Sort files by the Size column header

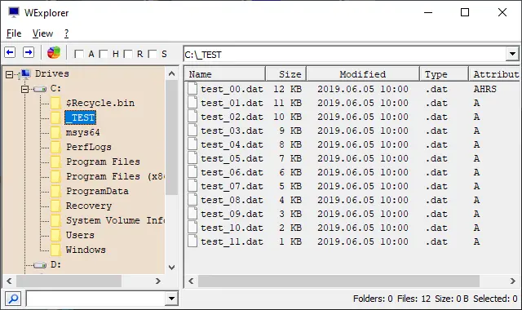[x=286, y=74]
